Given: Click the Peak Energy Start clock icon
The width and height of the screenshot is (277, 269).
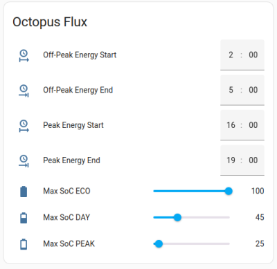Looking at the screenshot, I should coord(24,126).
